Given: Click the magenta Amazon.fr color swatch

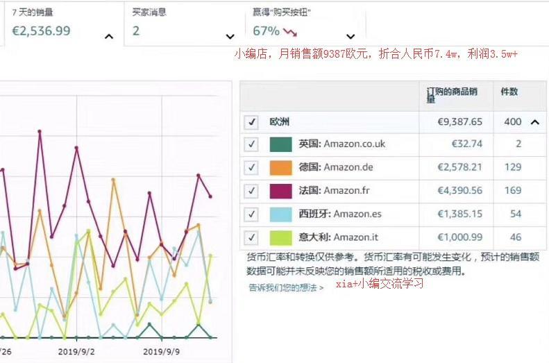Looking at the screenshot, I should pyautogui.click(x=281, y=191).
